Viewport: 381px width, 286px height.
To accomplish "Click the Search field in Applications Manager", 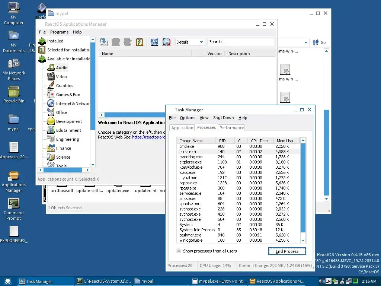I will pos(241,42).
